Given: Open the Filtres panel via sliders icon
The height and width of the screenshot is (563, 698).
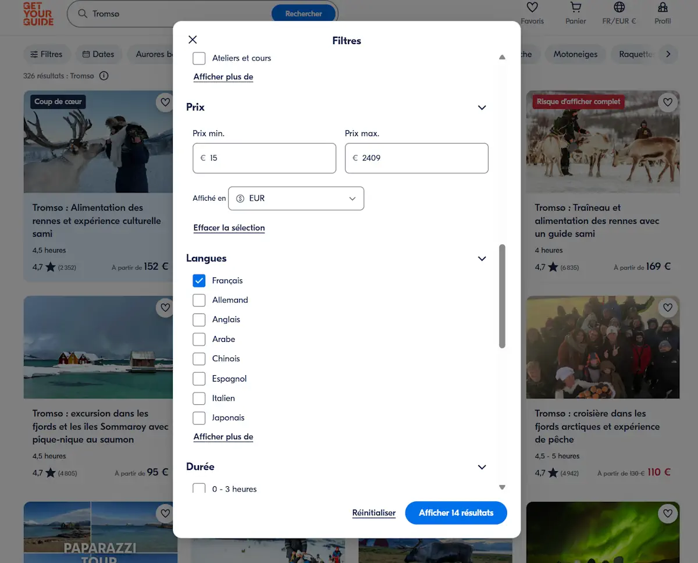Looking at the screenshot, I should pyautogui.click(x=47, y=54).
